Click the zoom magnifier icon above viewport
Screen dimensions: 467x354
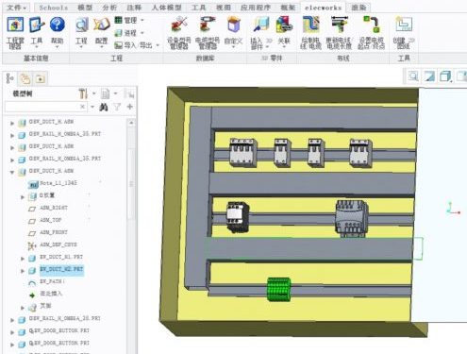pos(413,76)
